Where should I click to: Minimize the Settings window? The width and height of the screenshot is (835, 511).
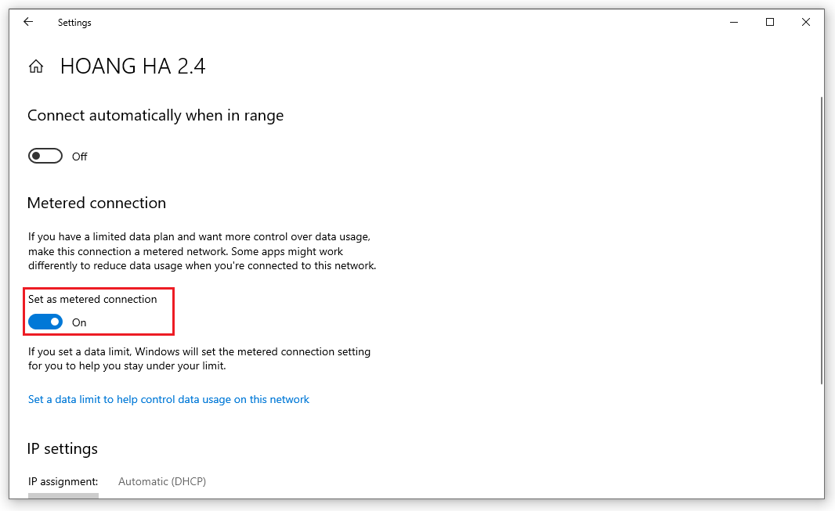[734, 23]
